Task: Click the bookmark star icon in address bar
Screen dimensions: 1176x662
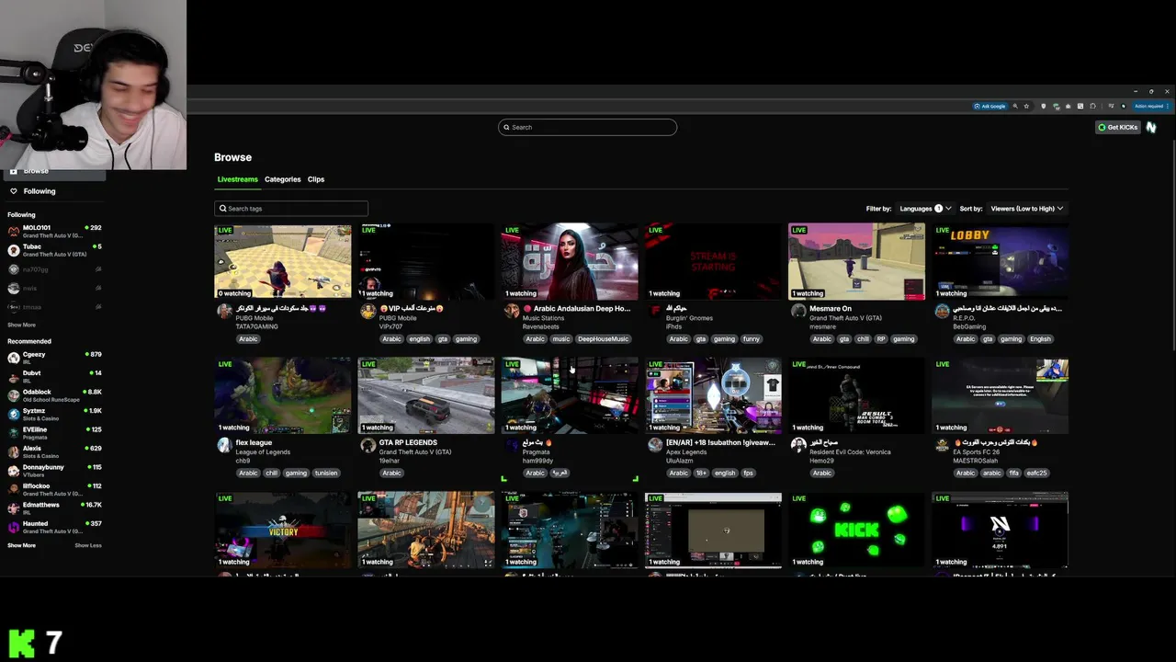Action: coord(1026,106)
